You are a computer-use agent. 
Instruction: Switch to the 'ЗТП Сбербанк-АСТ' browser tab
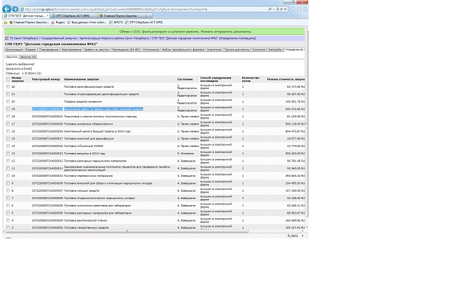(x=74, y=16)
